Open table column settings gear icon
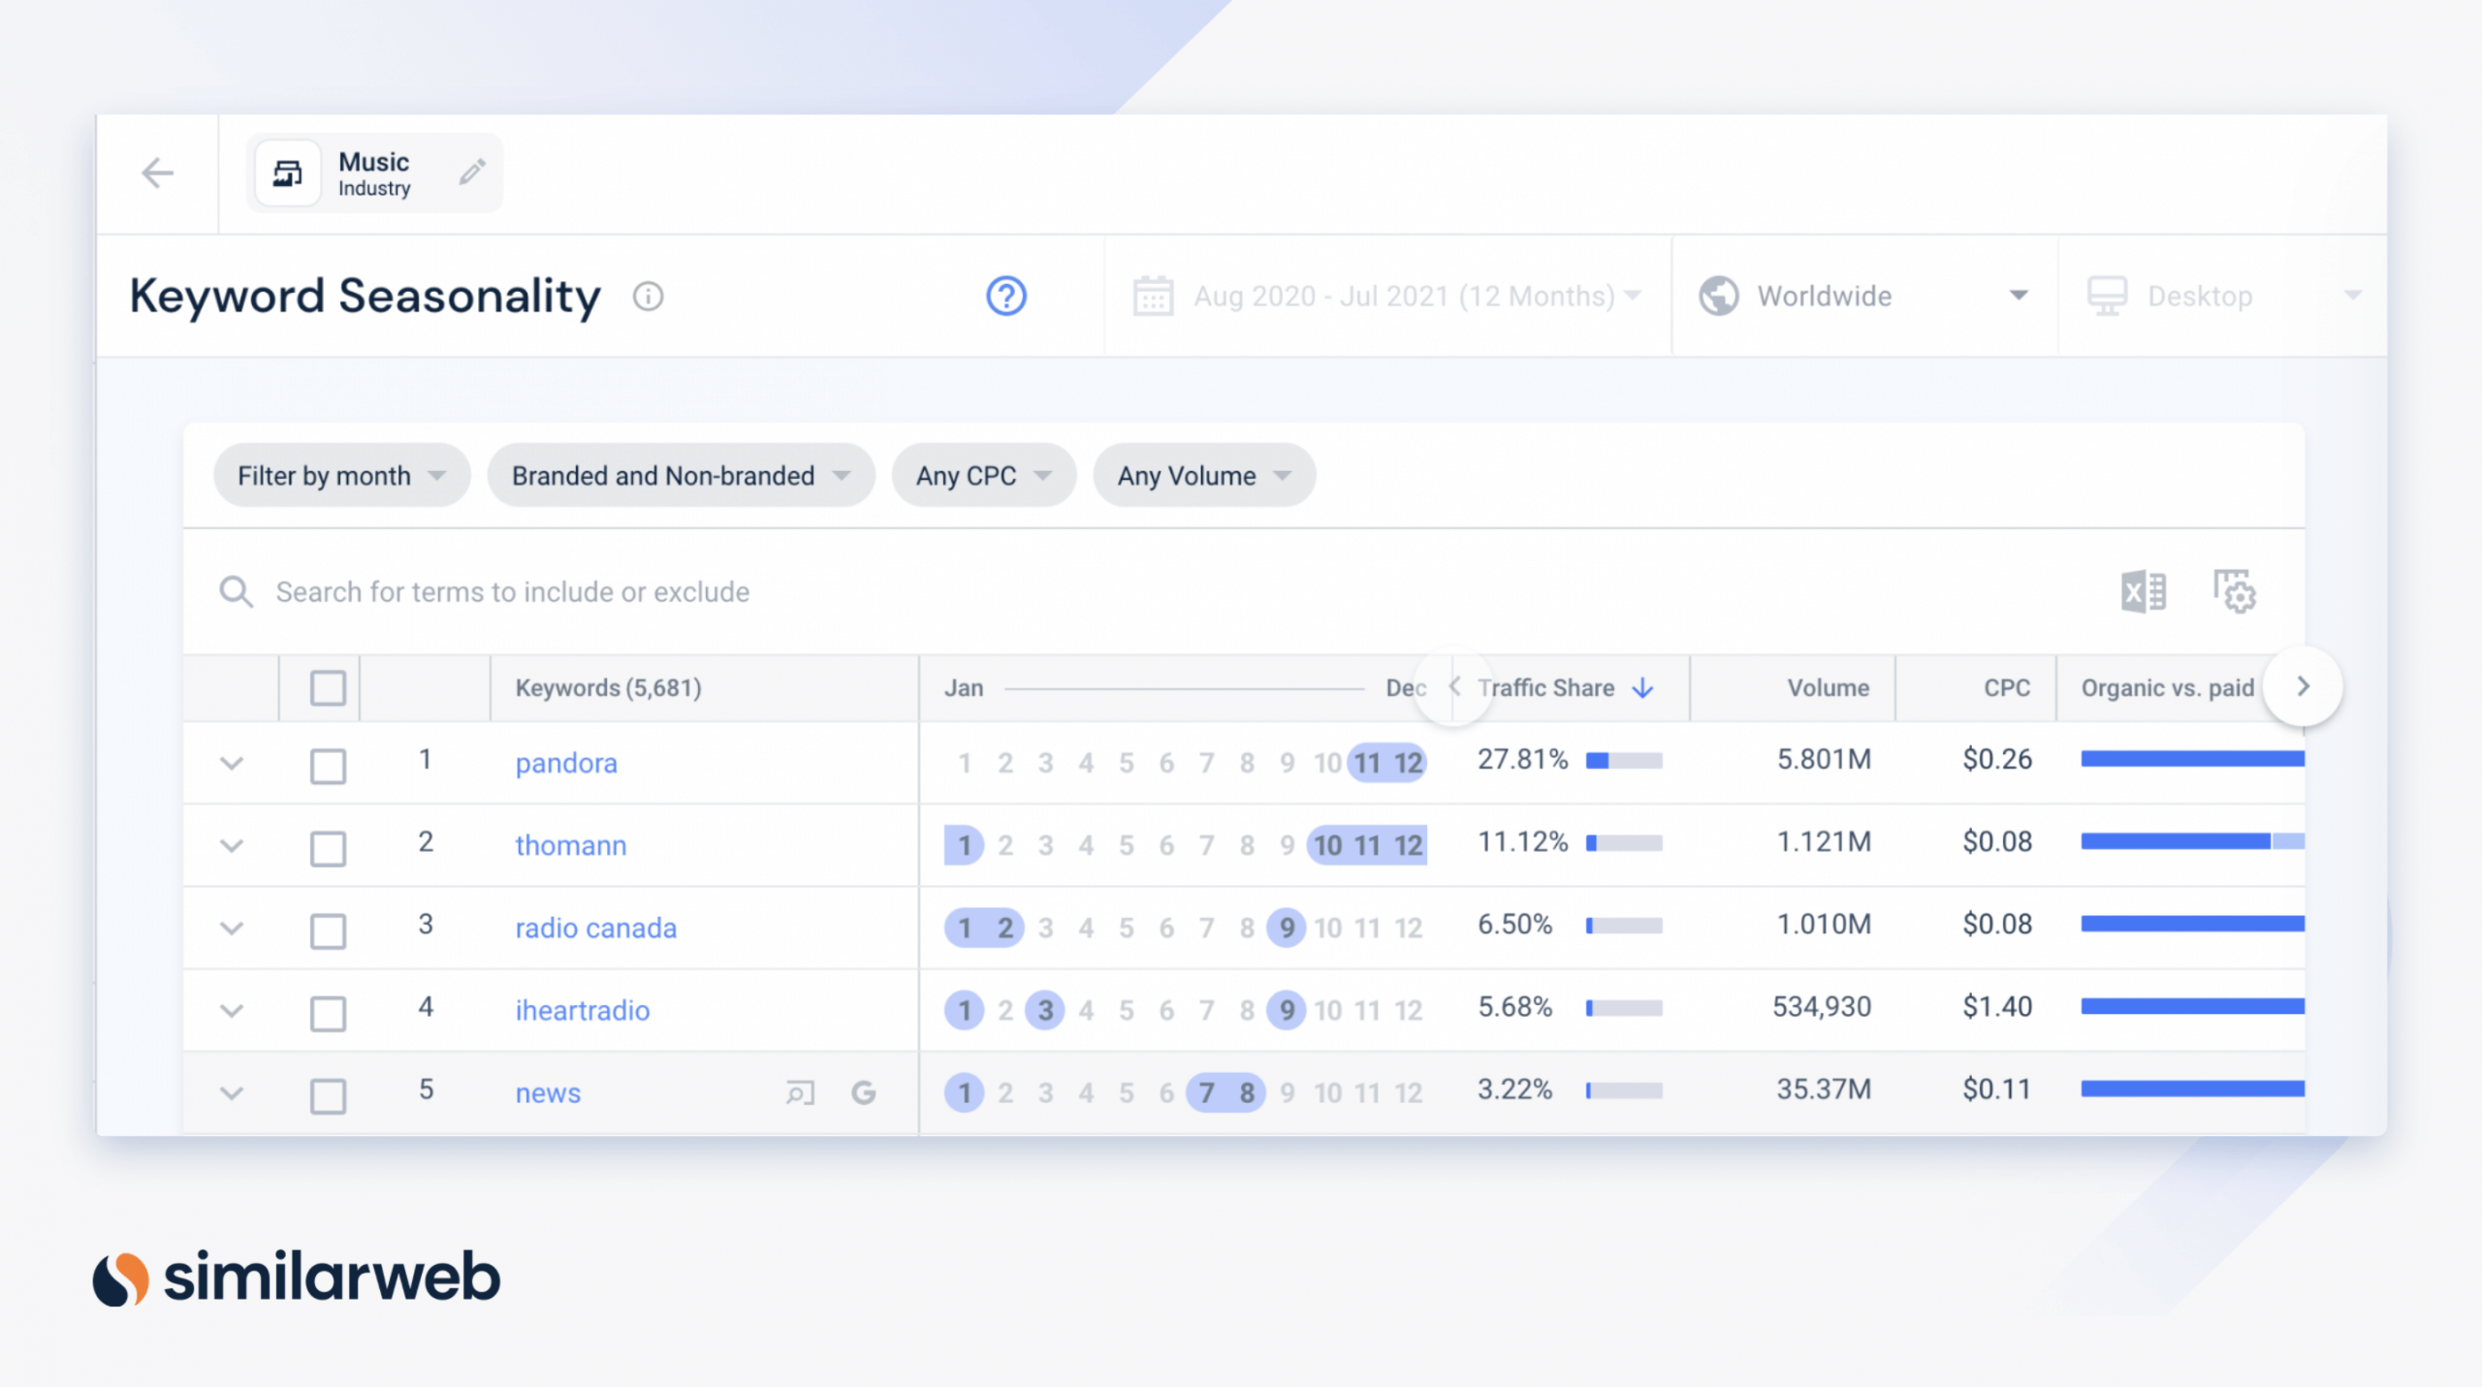Screen dimensions: 2482x1387 pos(2234,591)
